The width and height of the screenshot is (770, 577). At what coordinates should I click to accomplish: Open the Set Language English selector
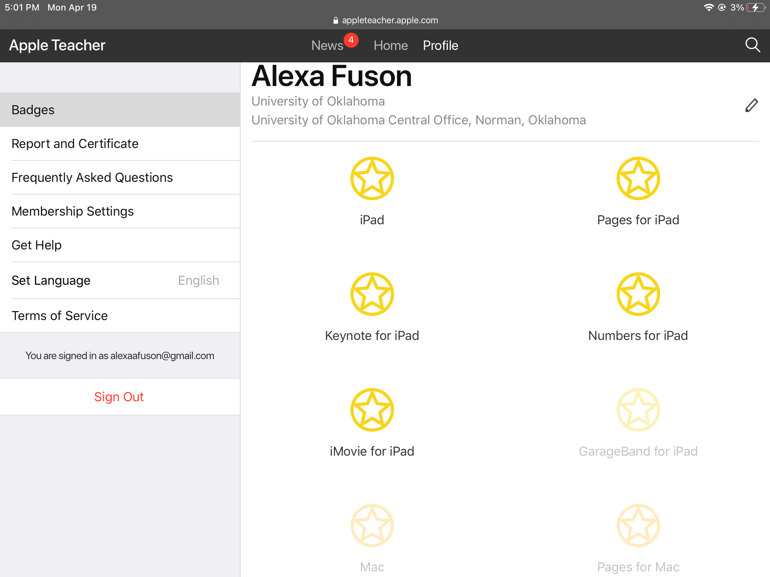120,280
